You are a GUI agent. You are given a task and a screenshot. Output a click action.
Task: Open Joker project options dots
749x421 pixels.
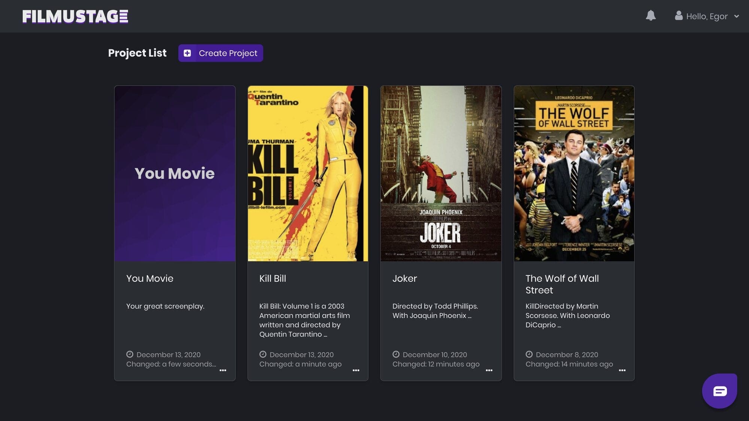click(x=489, y=370)
